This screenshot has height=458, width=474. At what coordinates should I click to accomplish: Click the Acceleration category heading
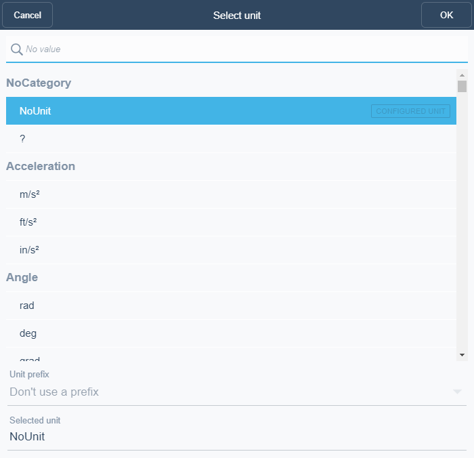(x=41, y=166)
